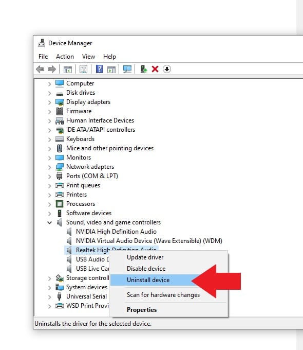Image resolution: width=303 pixels, height=350 pixels.
Task: Select the Software devices label
Action: click(89, 213)
